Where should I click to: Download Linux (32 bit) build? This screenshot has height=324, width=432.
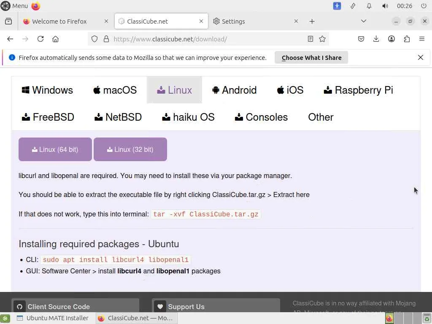[x=130, y=149]
